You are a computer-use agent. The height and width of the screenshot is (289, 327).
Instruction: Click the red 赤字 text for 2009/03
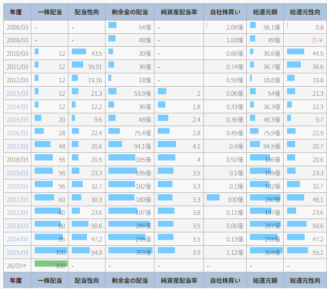(317, 40)
